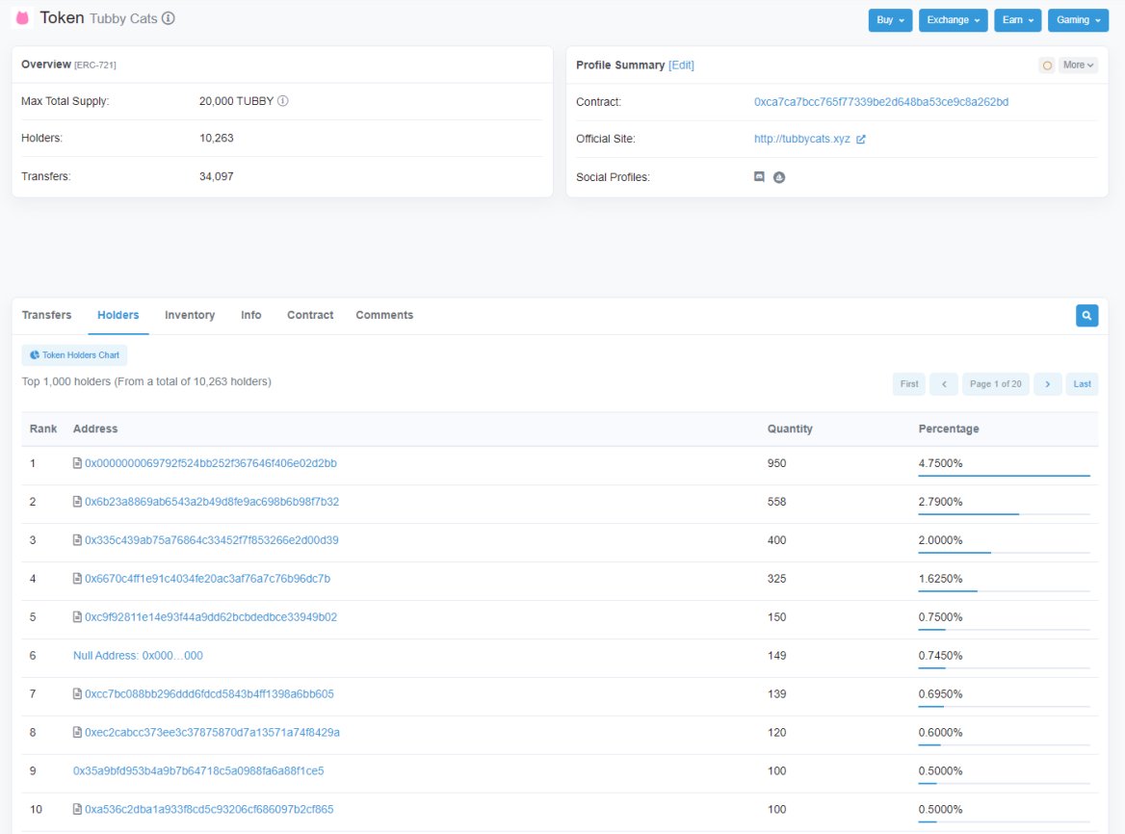Image resolution: width=1125 pixels, height=834 pixels.
Task: Click contract icon for address 0xa536c2dba1a9
Action: click(x=77, y=809)
